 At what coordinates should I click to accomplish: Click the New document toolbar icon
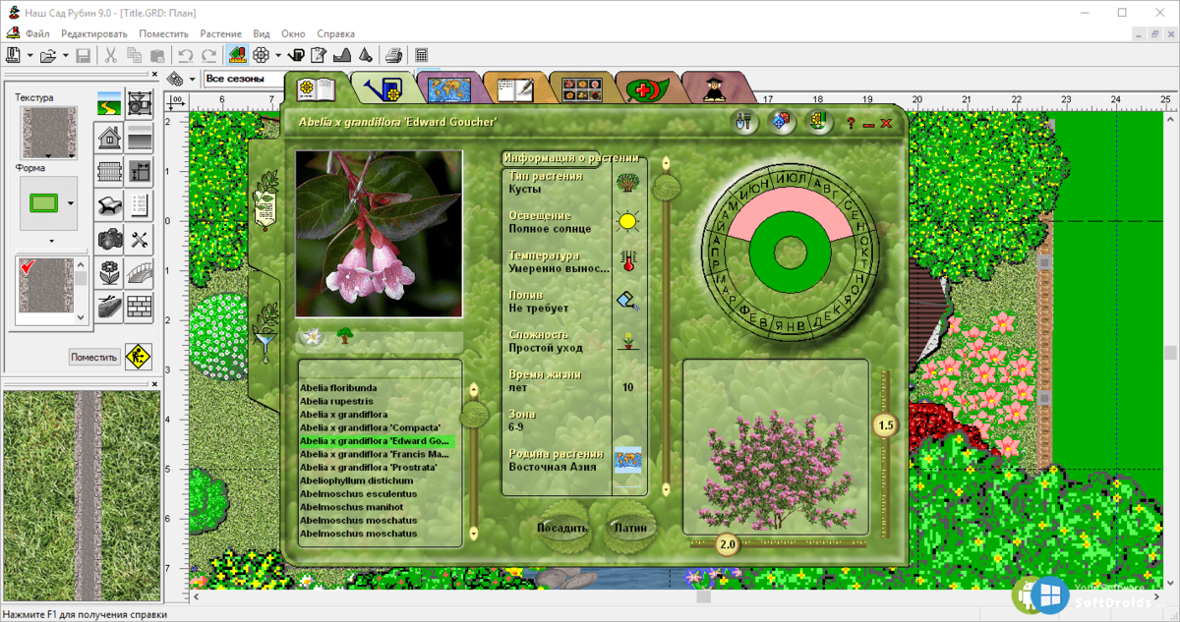pos(14,55)
